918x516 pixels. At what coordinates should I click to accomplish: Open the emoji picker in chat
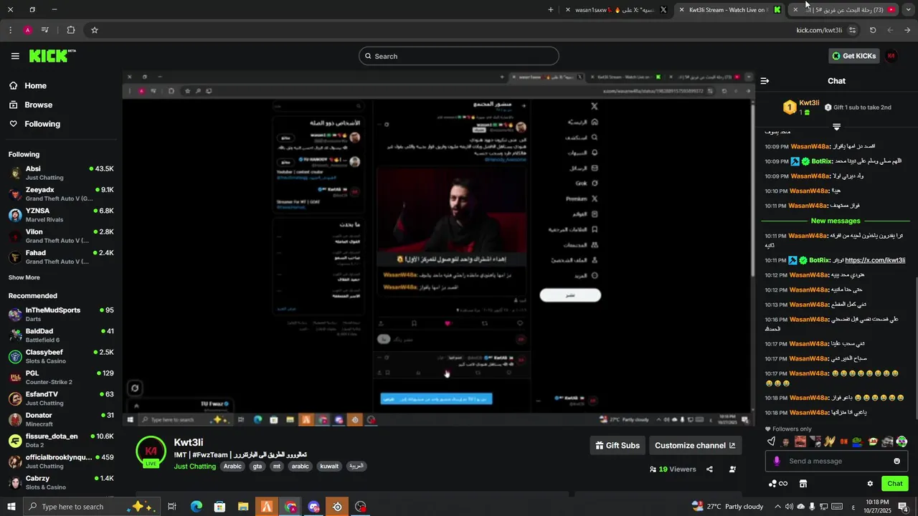pos(896,461)
